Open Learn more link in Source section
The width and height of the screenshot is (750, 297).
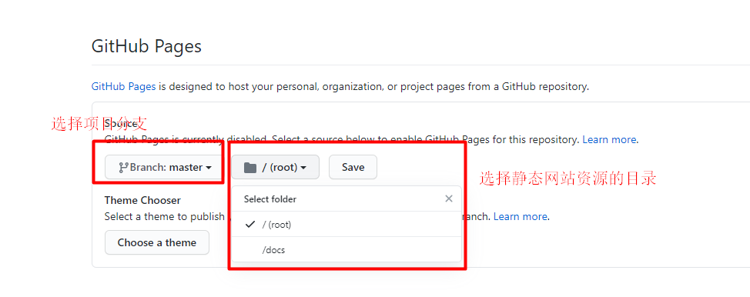pos(609,140)
